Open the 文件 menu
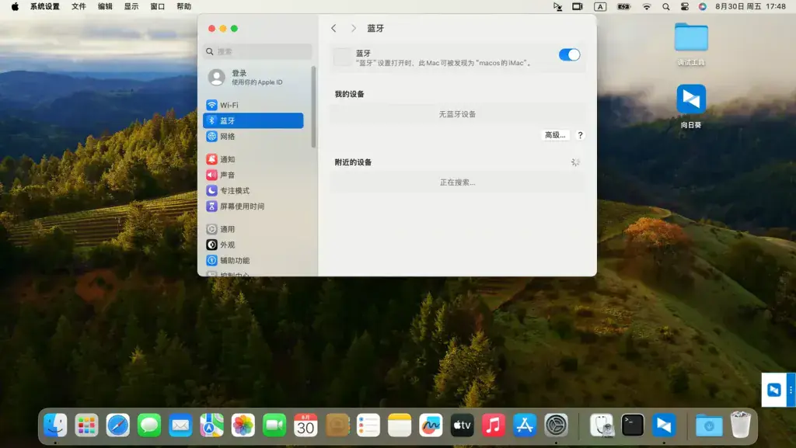796x448 pixels. tap(79, 6)
